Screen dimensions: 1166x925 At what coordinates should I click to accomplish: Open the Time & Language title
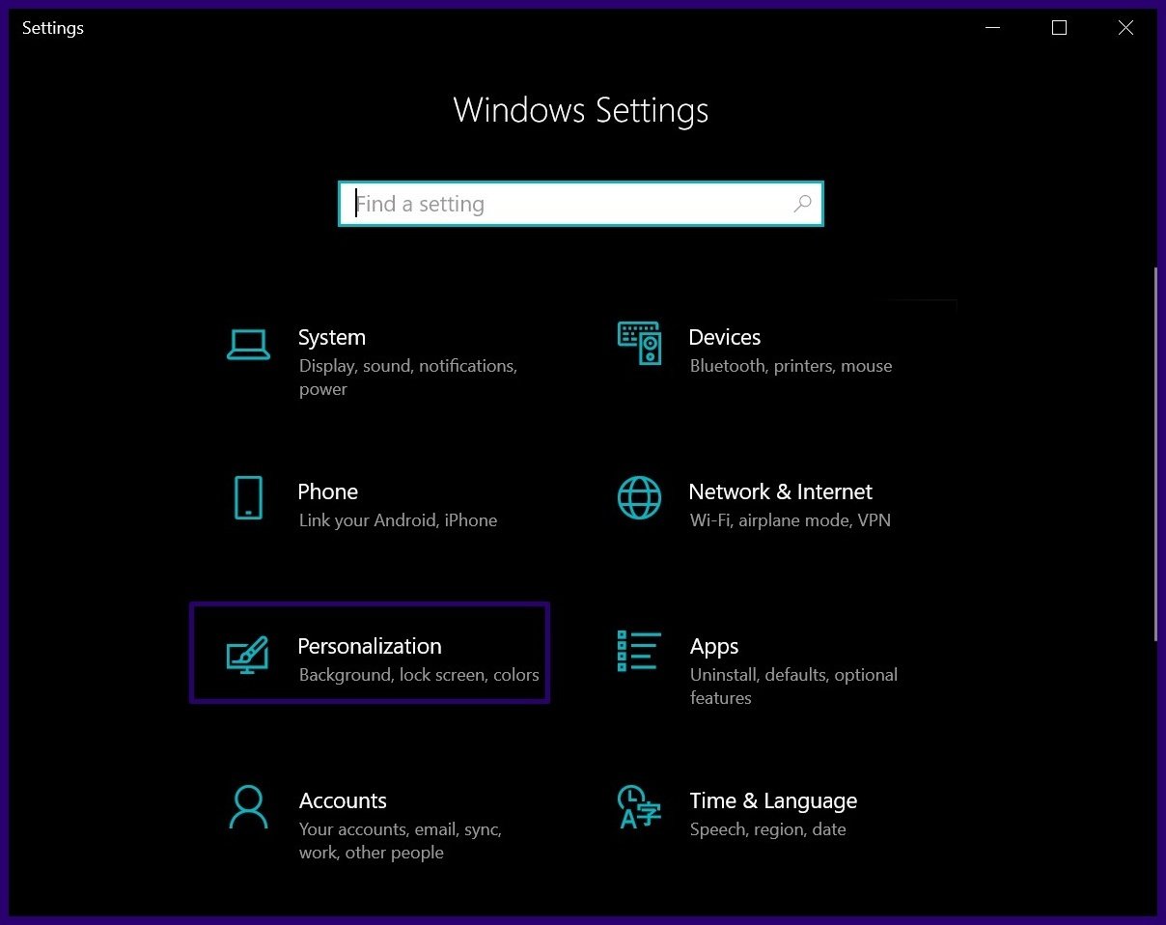pyautogui.click(x=773, y=800)
